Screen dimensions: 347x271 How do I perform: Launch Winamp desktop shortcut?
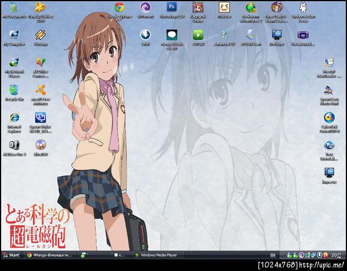40,38
